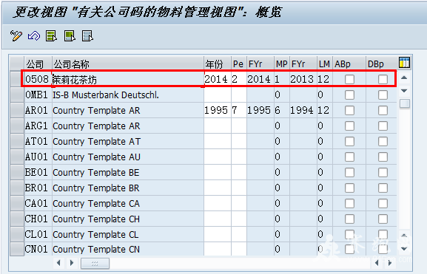Click the MP column header
The height and width of the screenshot is (274, 427).
pyautogui.click(x=282, y=64)
